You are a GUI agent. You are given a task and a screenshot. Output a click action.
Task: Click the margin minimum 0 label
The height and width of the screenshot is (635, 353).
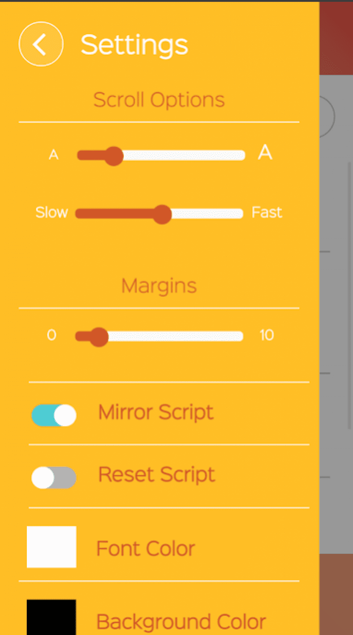click(x=52, y=335)
